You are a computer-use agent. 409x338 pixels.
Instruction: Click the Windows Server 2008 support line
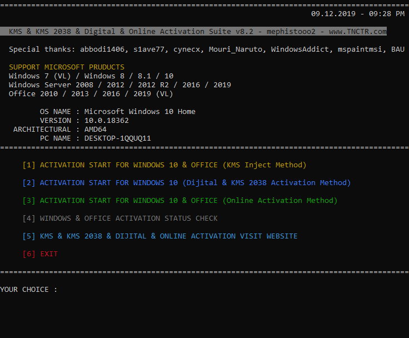tap(119, 85)
